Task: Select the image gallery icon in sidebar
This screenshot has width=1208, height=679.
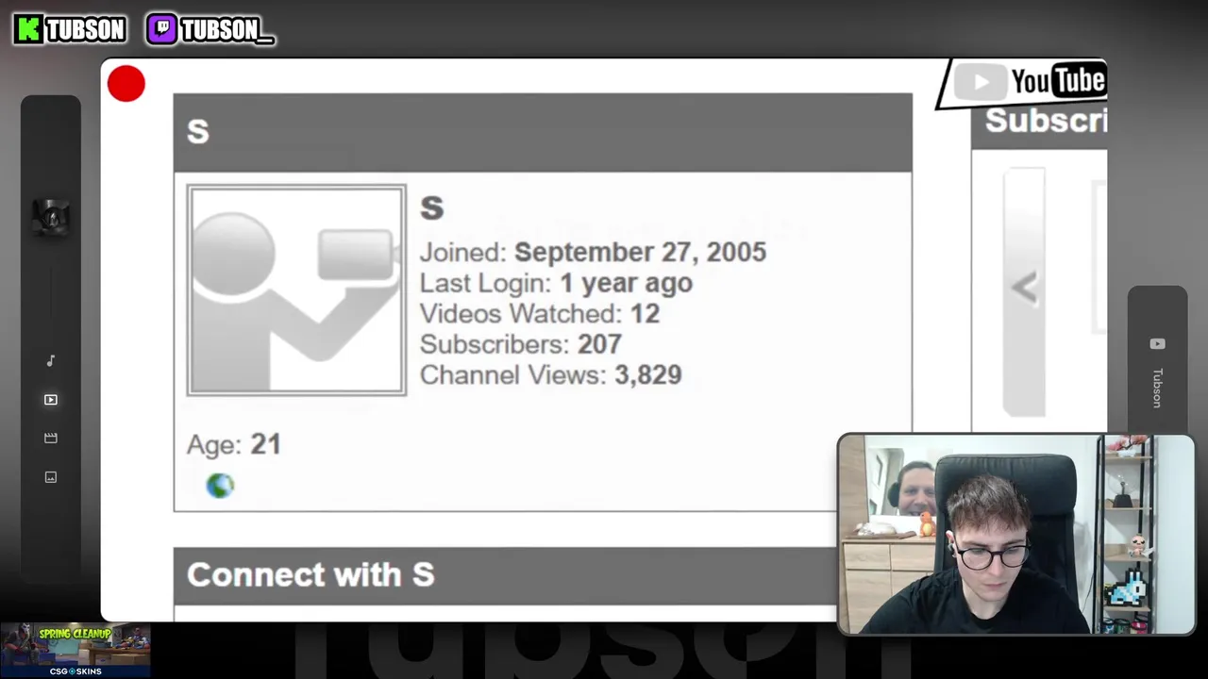Action: tap(51, 477)
